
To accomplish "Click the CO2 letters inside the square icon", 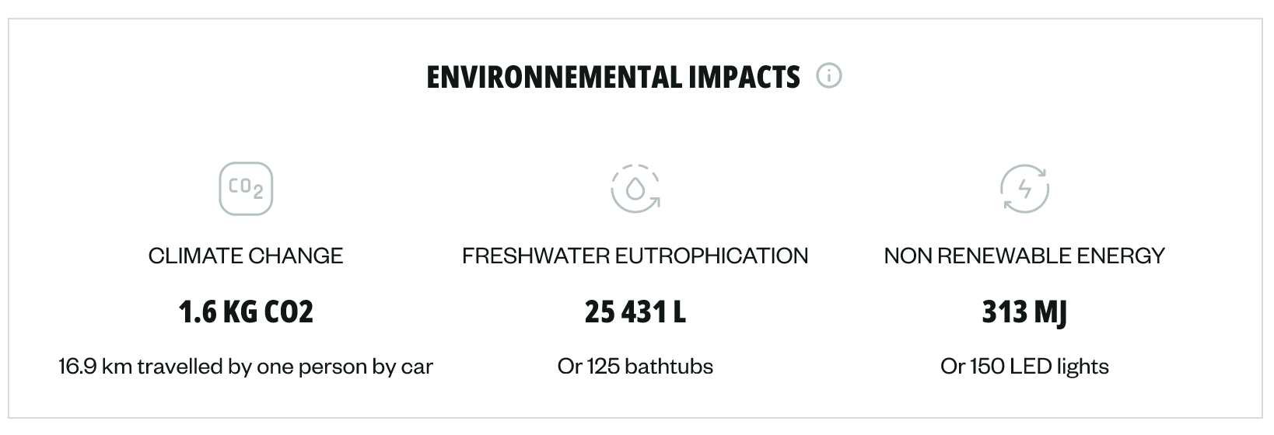I will tap(246, 188).
